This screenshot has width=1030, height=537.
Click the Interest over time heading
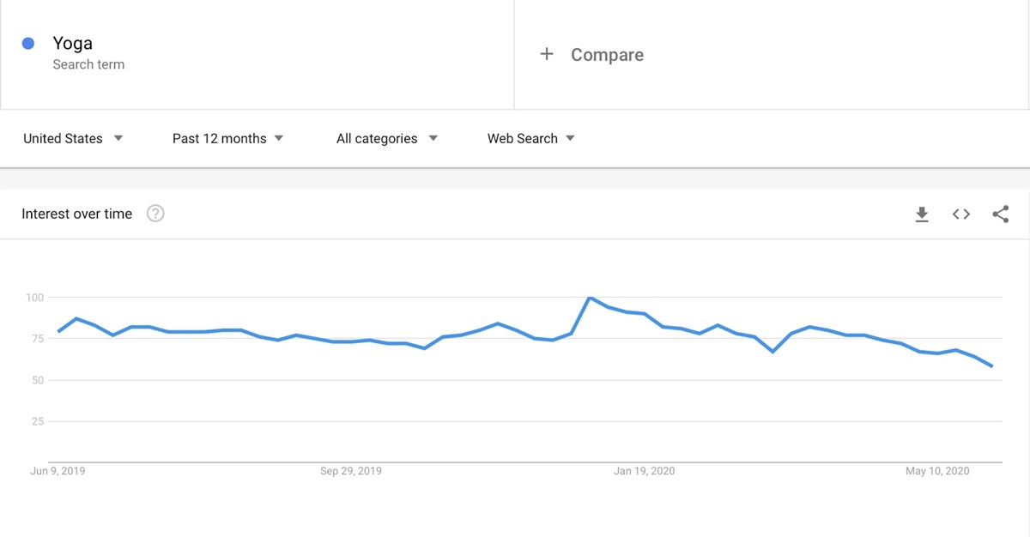tap(76, 214)
